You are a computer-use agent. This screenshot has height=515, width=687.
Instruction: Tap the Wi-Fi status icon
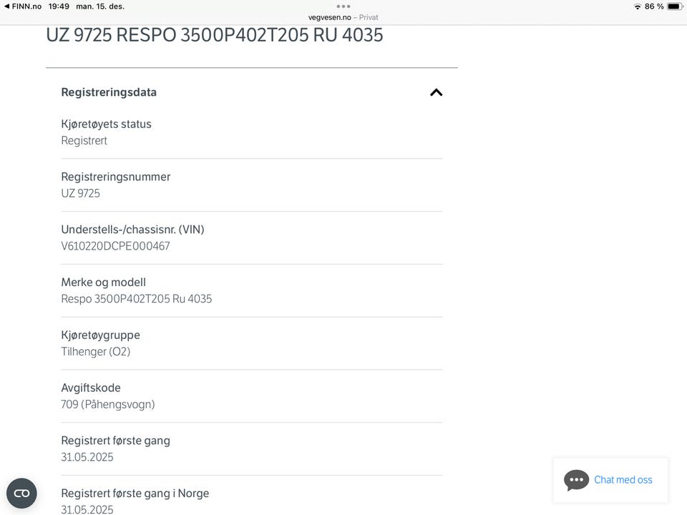[x=637, y=6]
